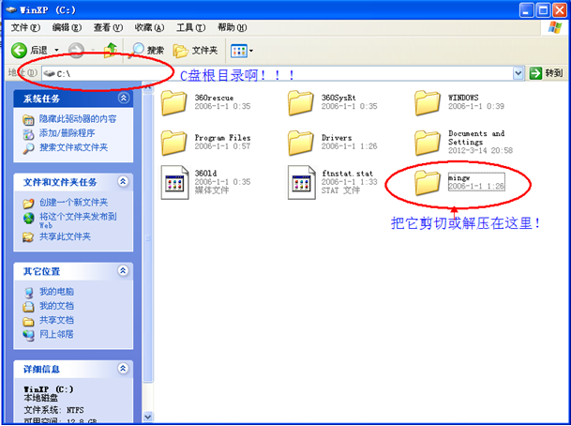Screen dimensions: 571x426
Task: Open the 文件(F) menu
Action: (25, 28)
